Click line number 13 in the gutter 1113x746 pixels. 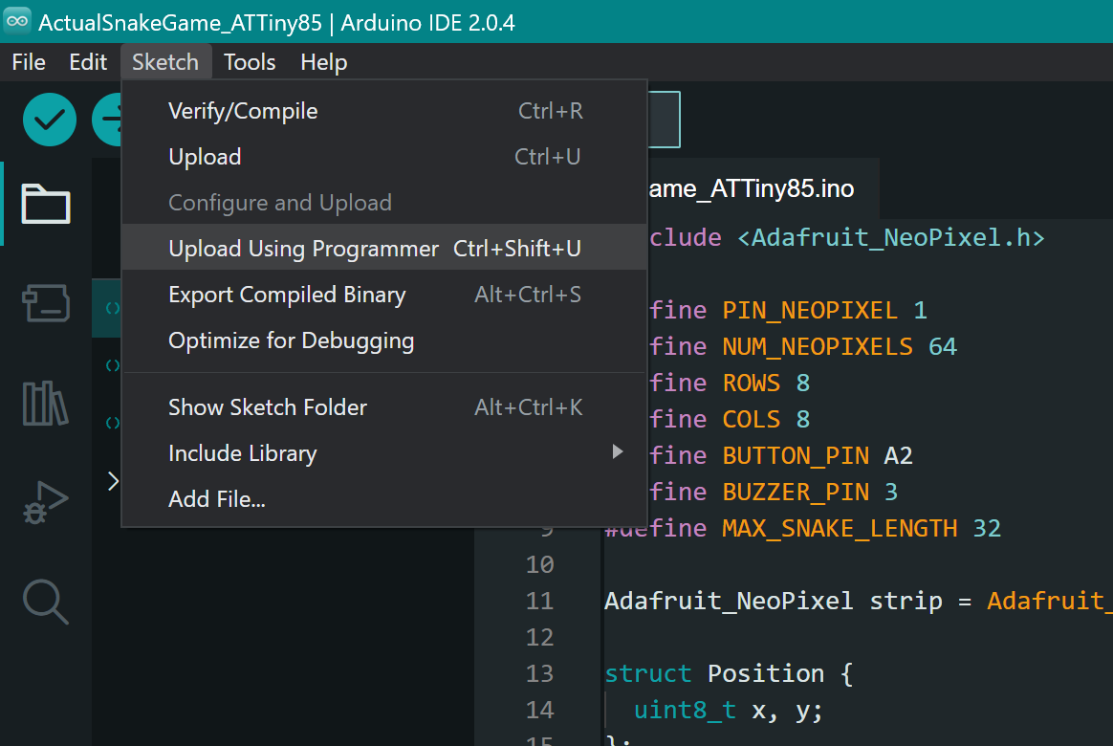point(539,673)
